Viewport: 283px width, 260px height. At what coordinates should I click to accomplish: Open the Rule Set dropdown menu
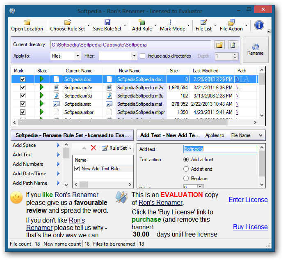point(130,148)
